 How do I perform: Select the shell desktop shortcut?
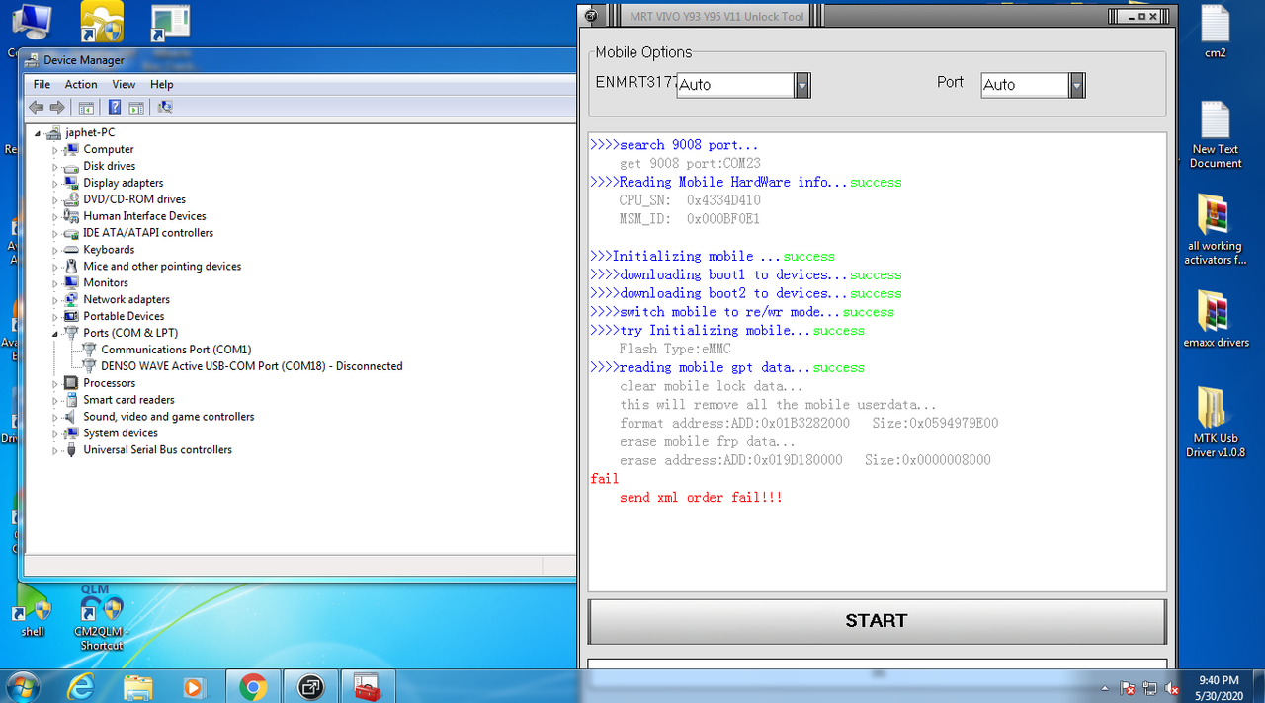click(33, 609)
